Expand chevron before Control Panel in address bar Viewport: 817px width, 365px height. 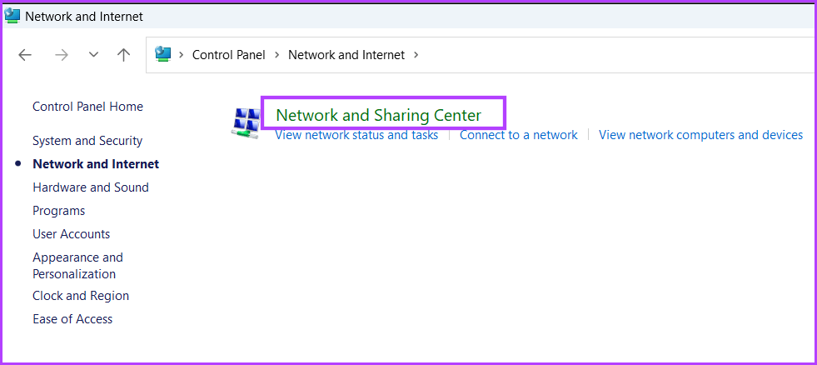click(182, 55)
